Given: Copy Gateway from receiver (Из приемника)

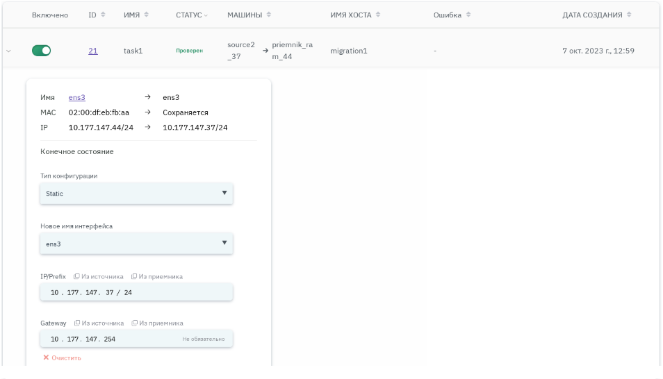Looking at the screenshot, I should click(158, 323).
